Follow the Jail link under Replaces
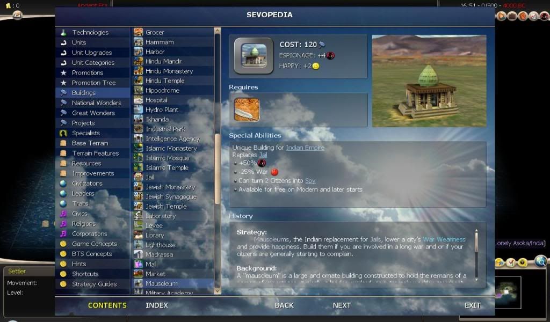 [263, 155]
